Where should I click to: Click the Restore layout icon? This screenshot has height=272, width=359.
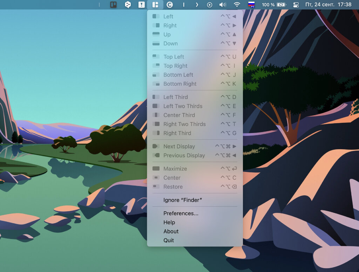point(156,186)
